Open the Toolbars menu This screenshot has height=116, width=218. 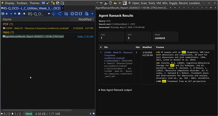click(22, 3)
